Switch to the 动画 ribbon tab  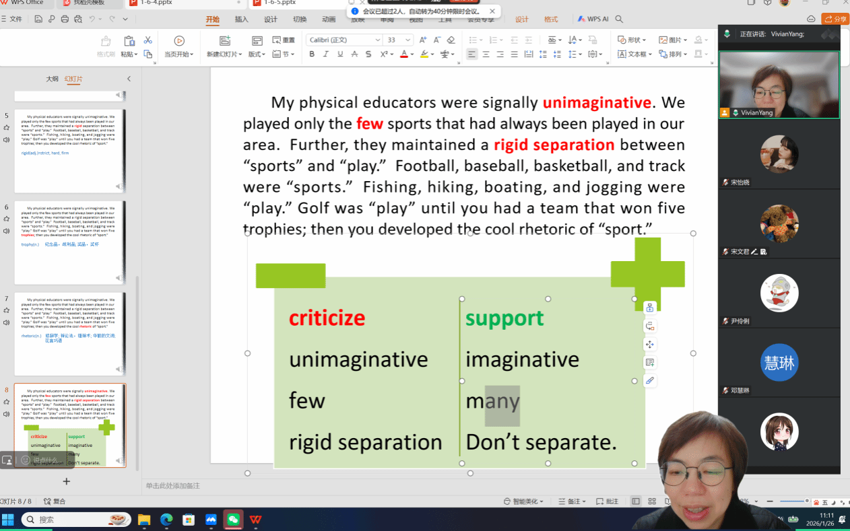tap(329, 20)
